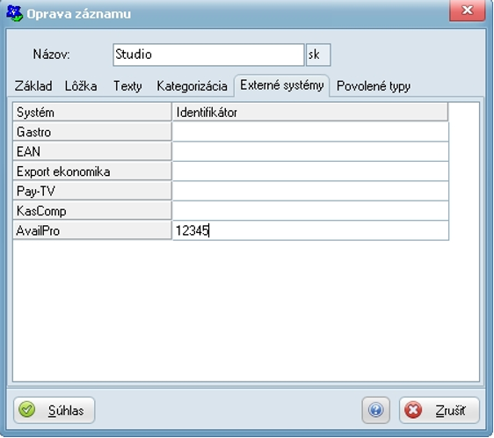Click the Identifikátor column header
Image resolution: width=494 pixels, height=438 pixels.
(x=310, y=112)
